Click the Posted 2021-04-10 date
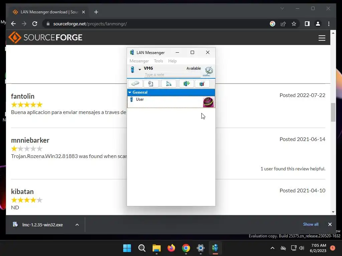 pos(302,190)
